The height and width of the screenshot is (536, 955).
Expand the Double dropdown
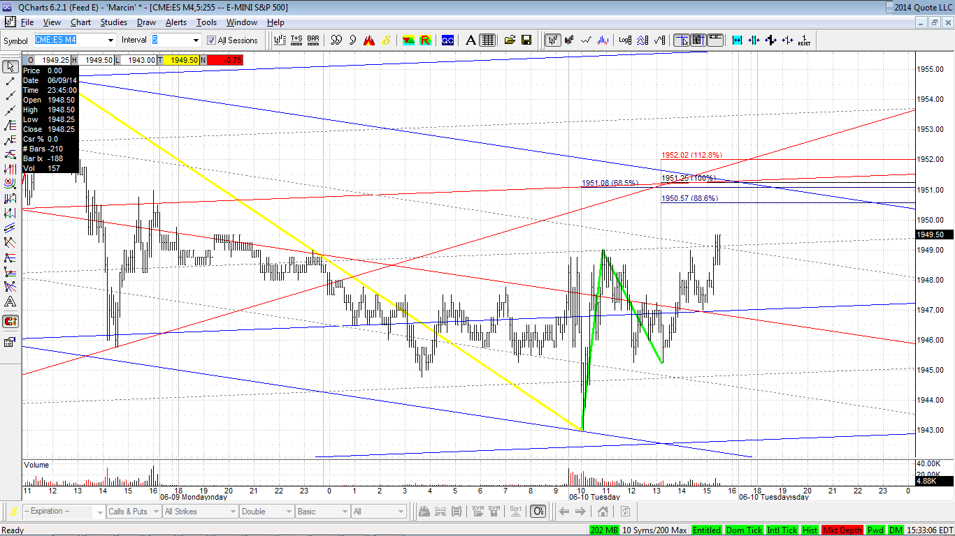[288, 512]
